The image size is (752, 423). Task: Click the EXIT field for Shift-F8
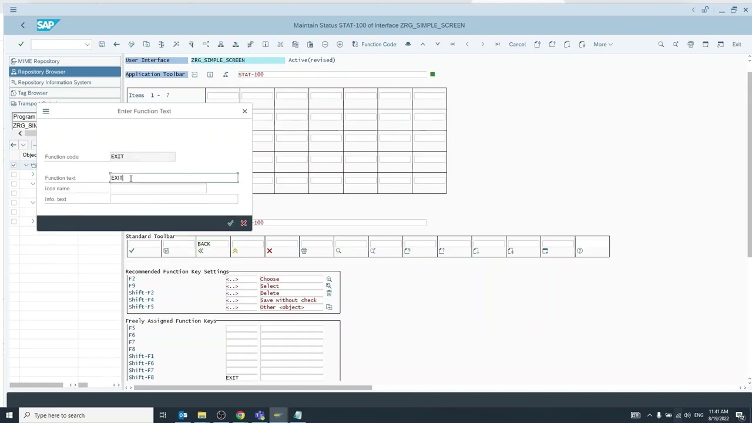[x=241, y=378]
